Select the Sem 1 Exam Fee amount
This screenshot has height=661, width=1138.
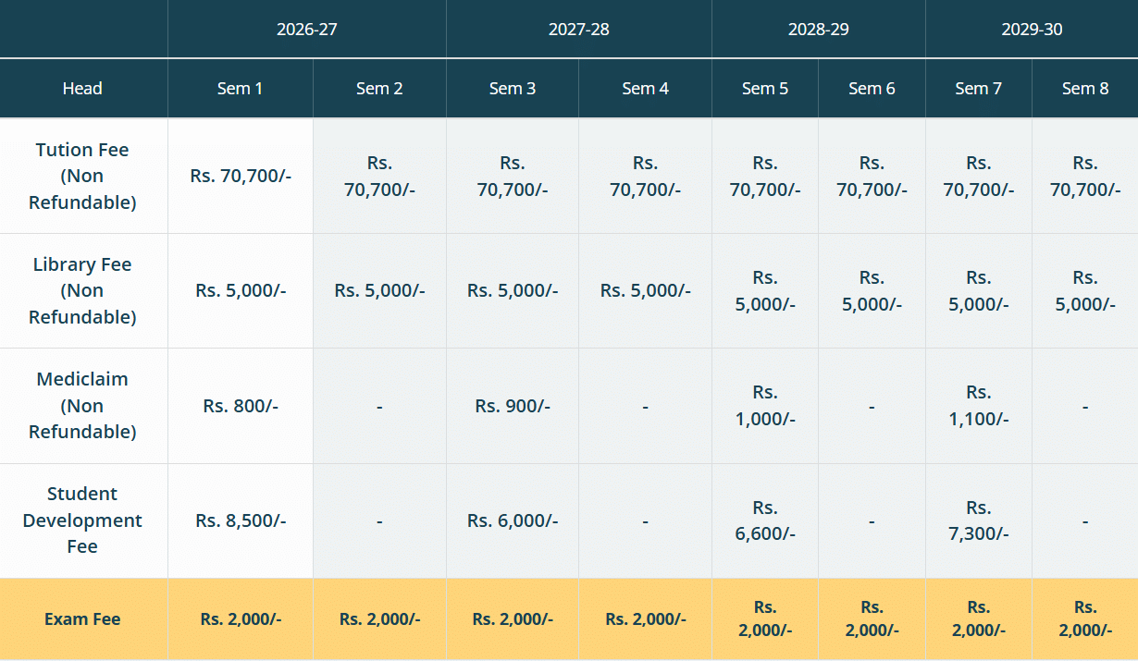(x=241, y=619)
